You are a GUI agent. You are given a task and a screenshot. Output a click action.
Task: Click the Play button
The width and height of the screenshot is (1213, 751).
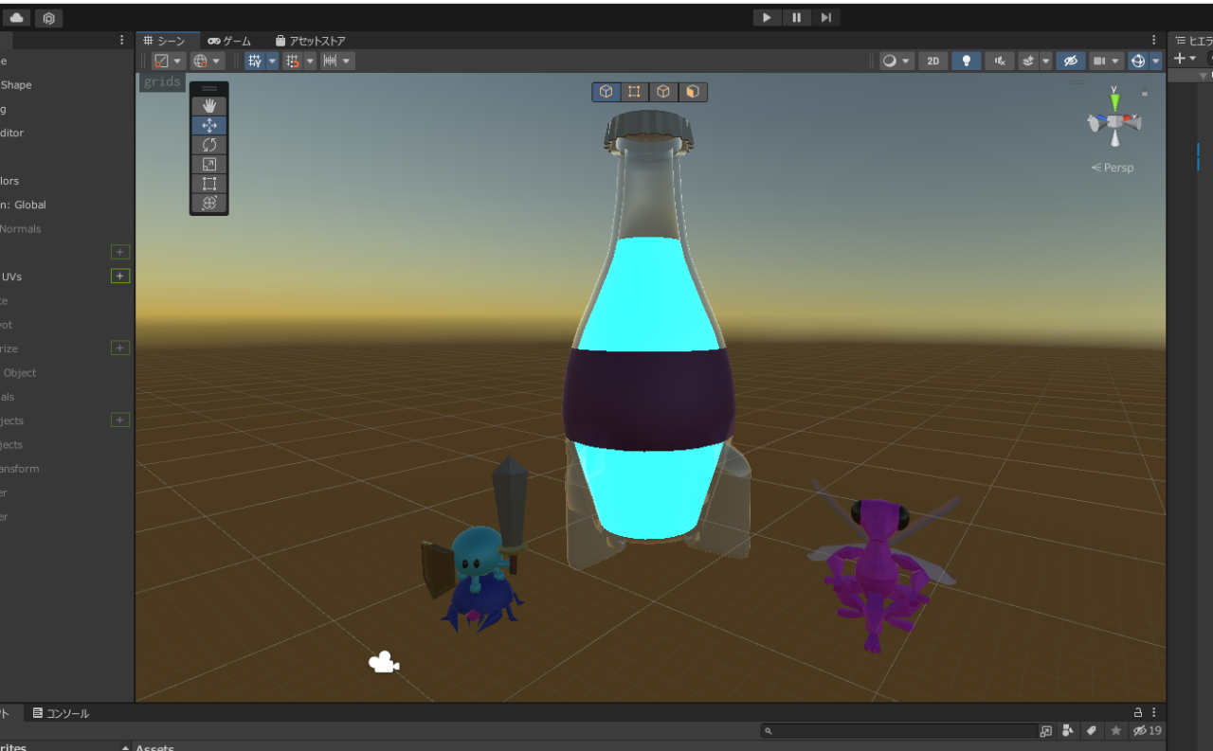(767, 17)
